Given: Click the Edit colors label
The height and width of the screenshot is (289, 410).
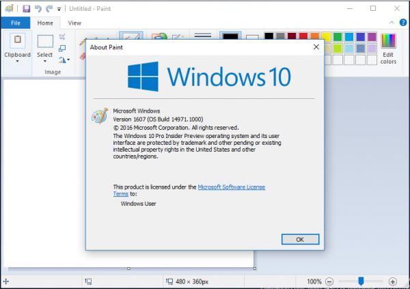Looking at the screenshot, I should point(388,58).
